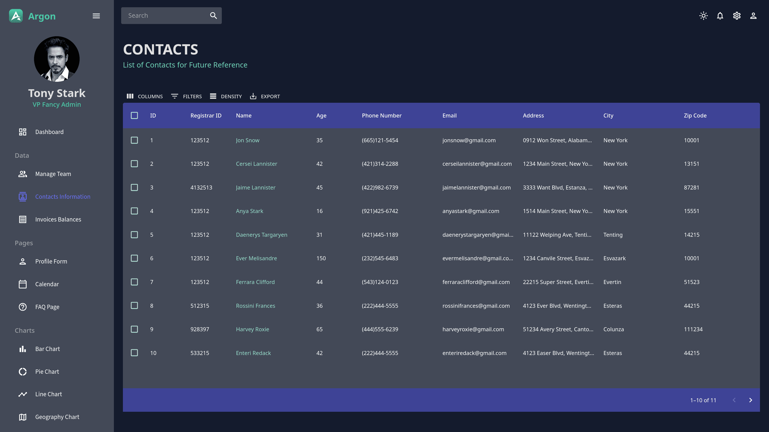Image resolution: width=769 pixels, height=432 pixels.
Task: Click the columns icon in the grid toolbar
Action: click(130, 96)
